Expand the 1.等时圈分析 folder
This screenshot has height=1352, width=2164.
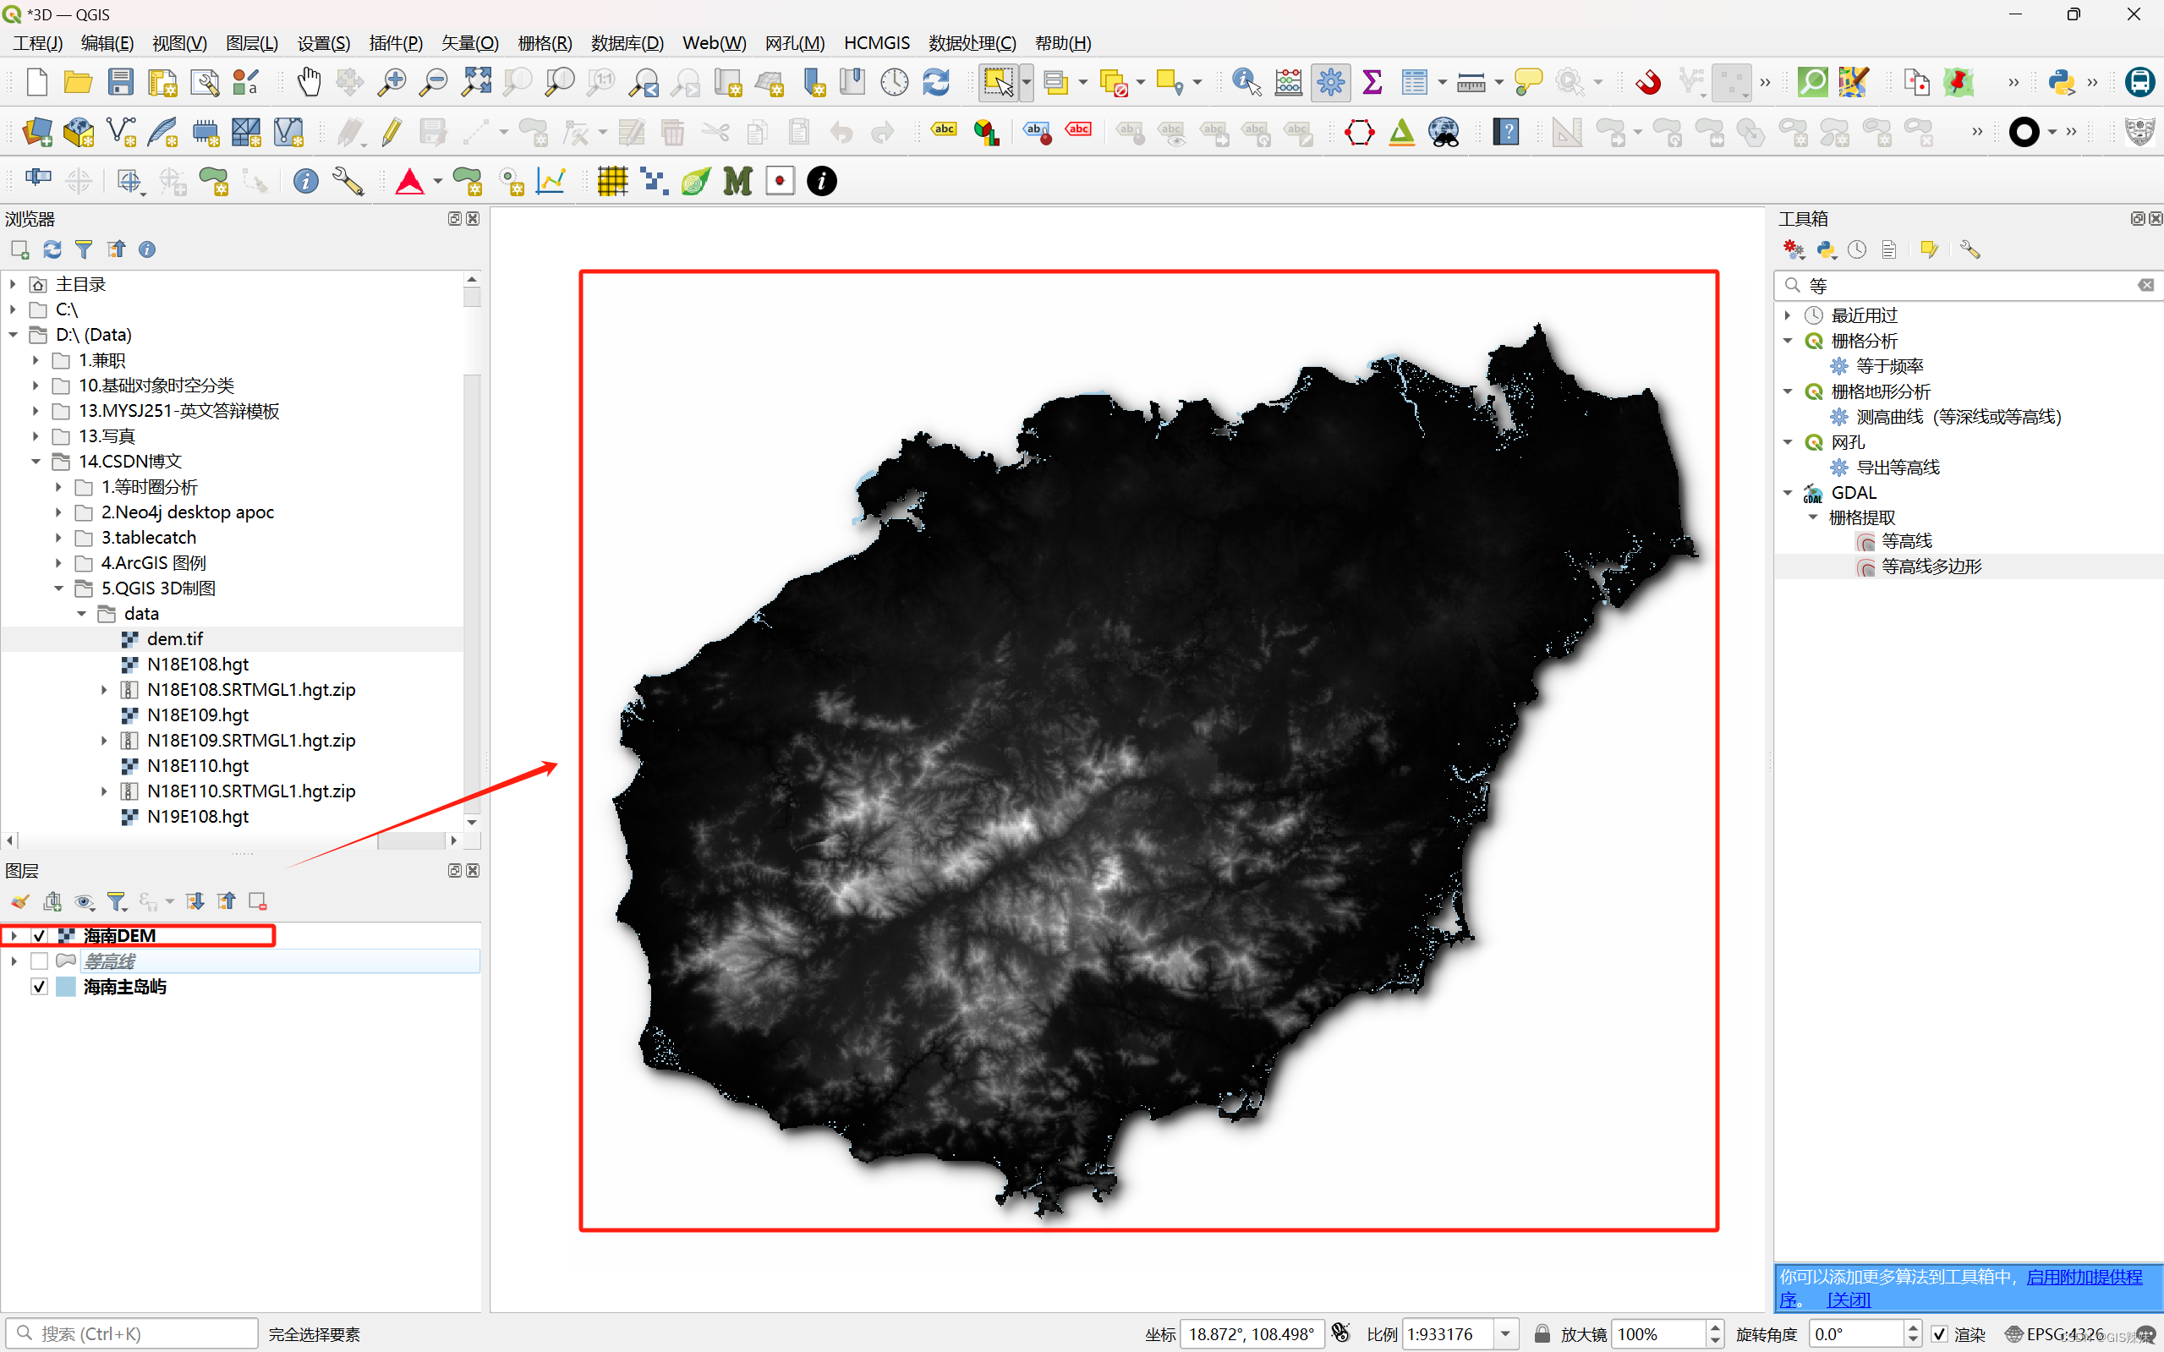59,487
